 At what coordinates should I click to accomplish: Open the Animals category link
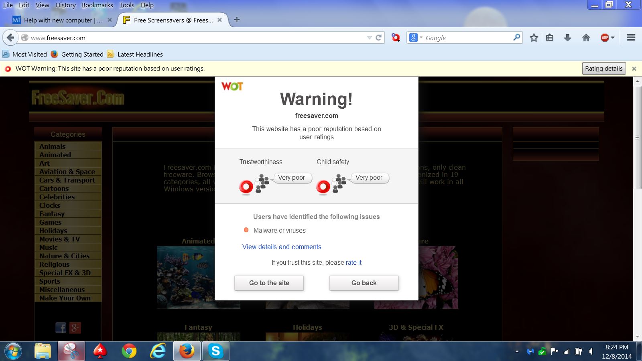click(x=53, y=146)
